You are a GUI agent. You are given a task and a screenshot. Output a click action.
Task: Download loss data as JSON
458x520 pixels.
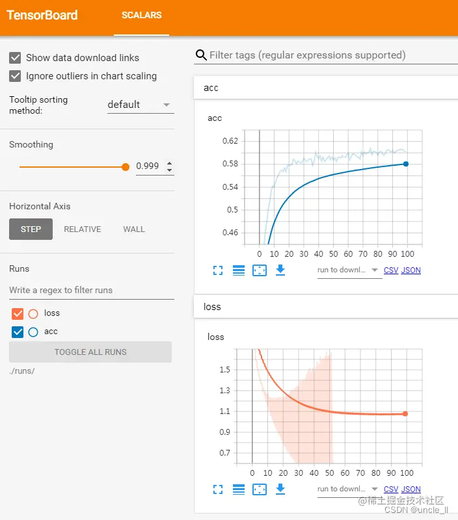tap(411, 489)
